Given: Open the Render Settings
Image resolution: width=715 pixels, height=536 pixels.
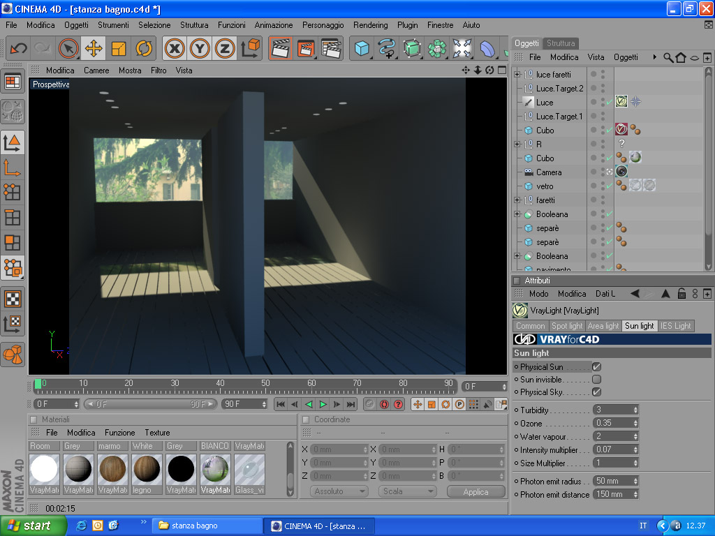Looking at the screenshot, I should (x=332, y=48).
